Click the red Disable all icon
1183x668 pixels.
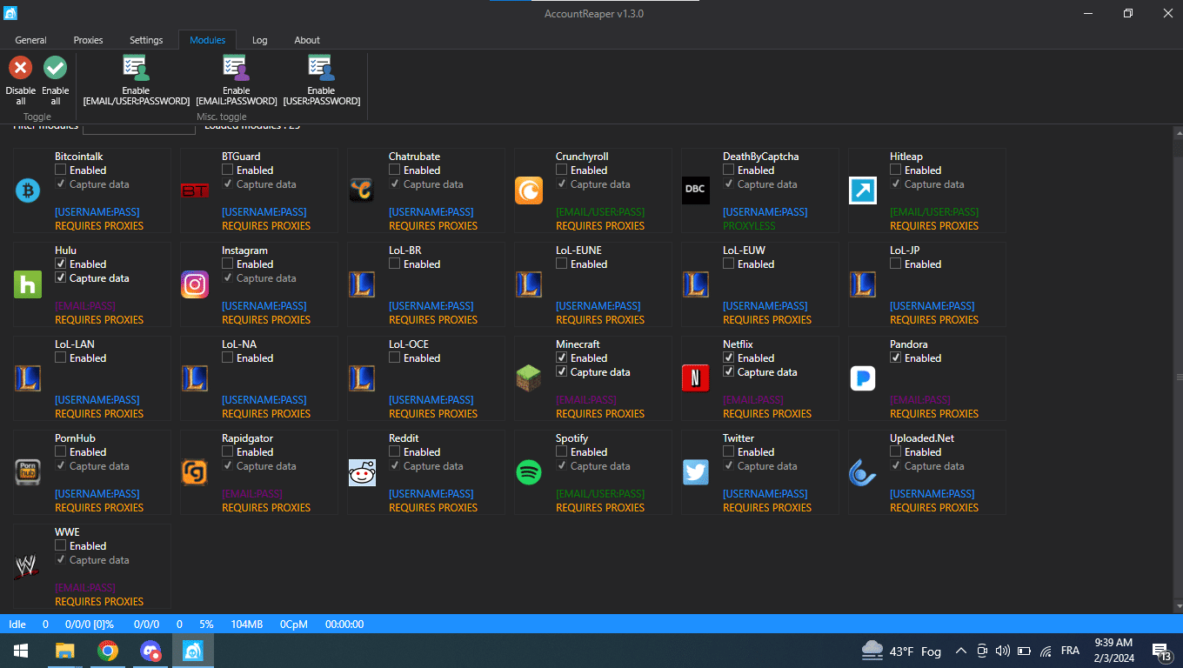(x=21, y=67)
